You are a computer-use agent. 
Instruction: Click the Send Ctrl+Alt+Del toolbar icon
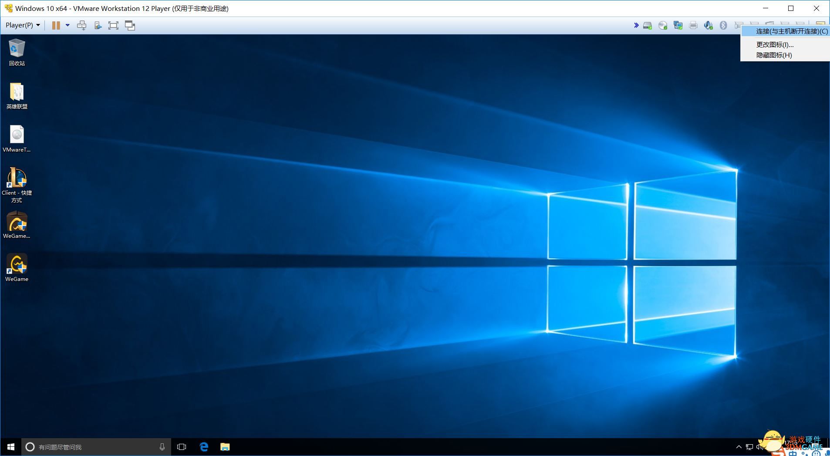(81, 25)
